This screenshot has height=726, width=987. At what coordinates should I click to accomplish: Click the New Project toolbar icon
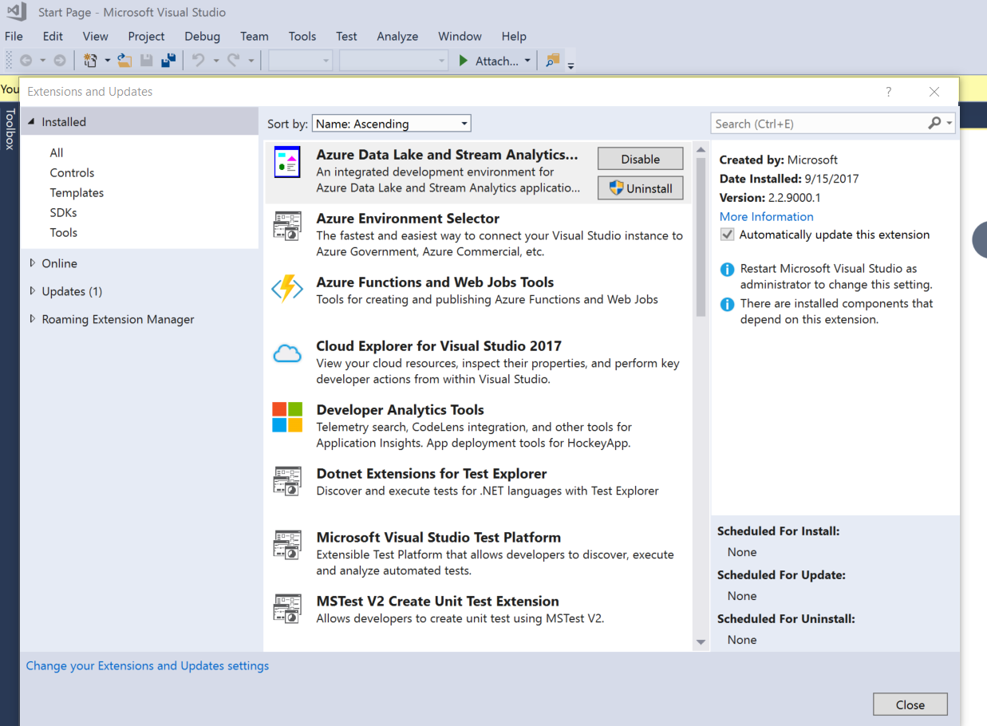pos(90,61)
